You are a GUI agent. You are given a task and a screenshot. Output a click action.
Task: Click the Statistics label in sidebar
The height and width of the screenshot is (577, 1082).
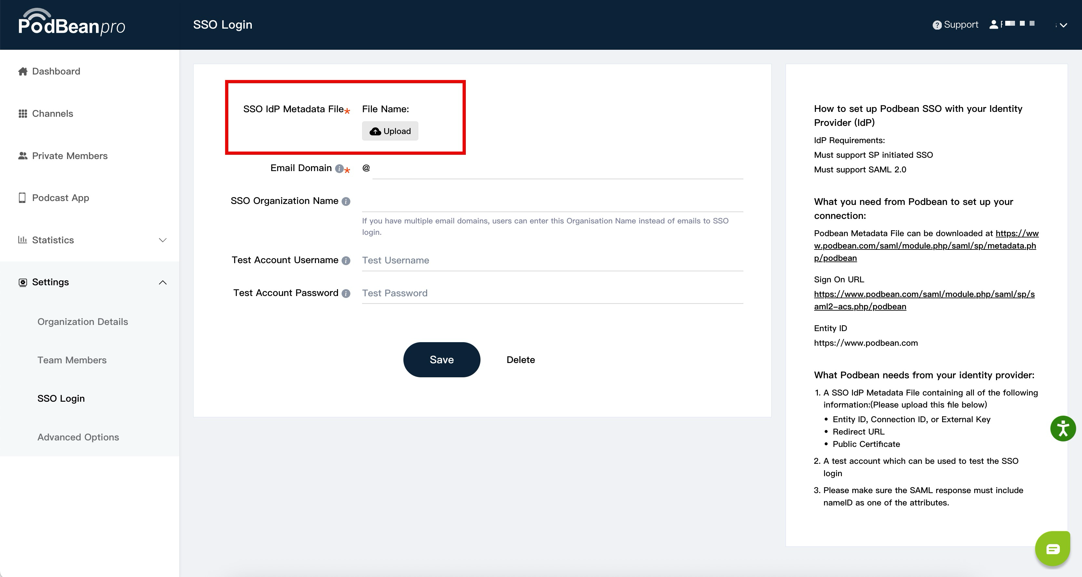53,240
